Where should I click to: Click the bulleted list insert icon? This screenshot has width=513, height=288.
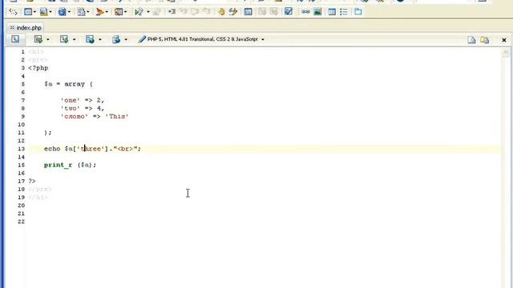tap(344, 12)
